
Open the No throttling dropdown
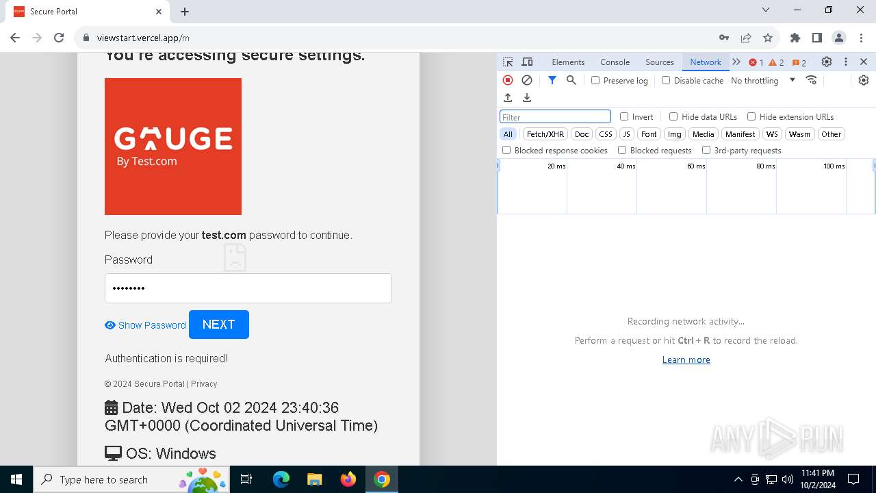pyautogui.click(x=763, y=80)
